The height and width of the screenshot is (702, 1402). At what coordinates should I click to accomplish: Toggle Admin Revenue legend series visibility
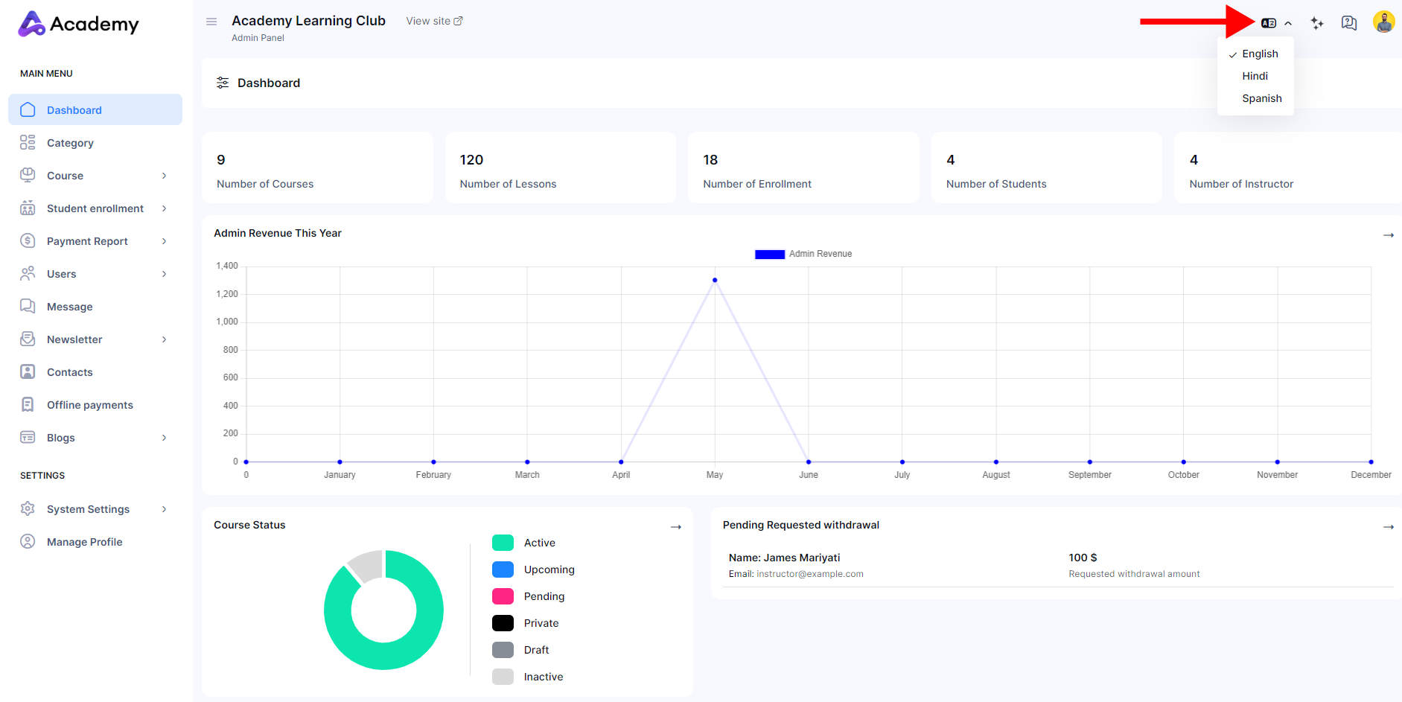coord(803,254)
